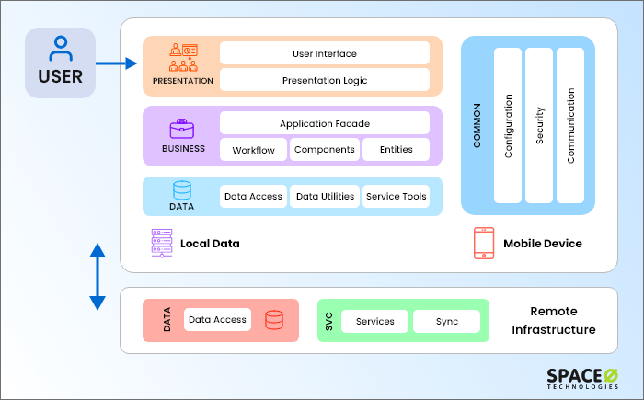Viewport: 644px width, 400px height.
Task: Select the User Interface box
Action: point(325,53)
